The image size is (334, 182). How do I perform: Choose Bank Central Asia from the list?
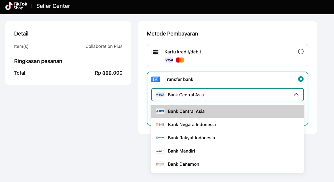186,111
